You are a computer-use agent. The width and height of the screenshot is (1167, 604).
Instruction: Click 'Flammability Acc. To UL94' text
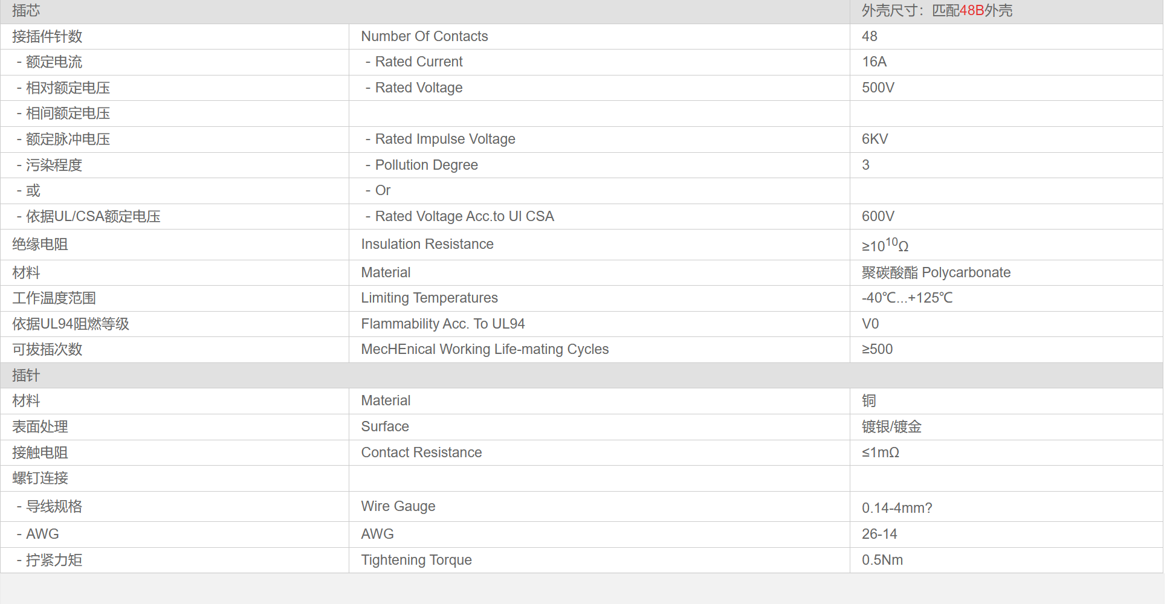(443, 324)
